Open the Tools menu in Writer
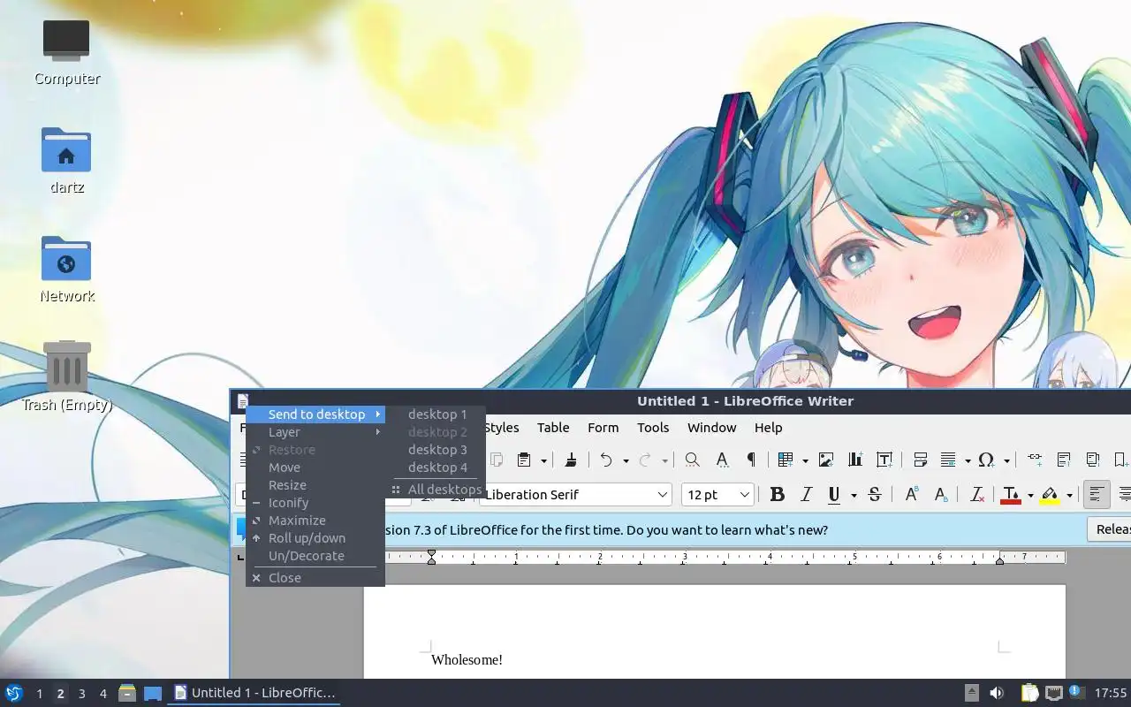The height and width of the screenshot is (707, 1131). (x=653, y=428)
